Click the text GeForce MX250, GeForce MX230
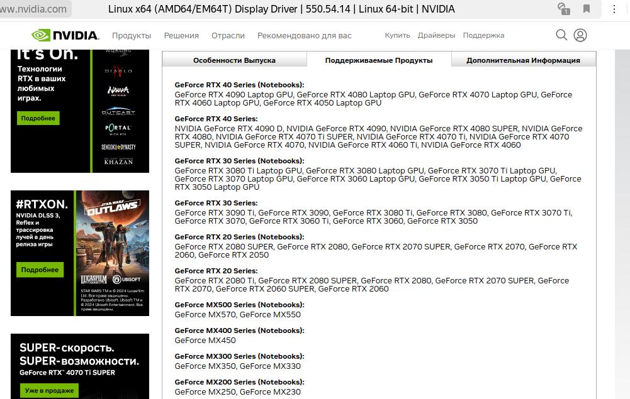Viewport: 630px width, 399px height. pyautogui.click(x=237, y=391)
